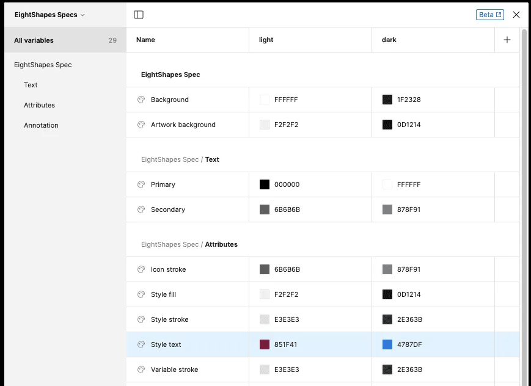Select the Artwork background variable name
The height and width of the screenshot is (386, 531).
click(x=183, y=125)
